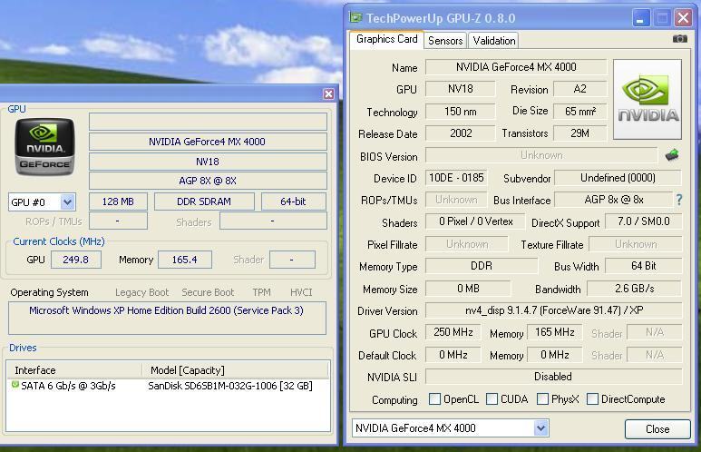
Task: Click the Driver Version field nv4_disp 9.1.4.7
Action: pyautogui.click(x=553, y=310)
